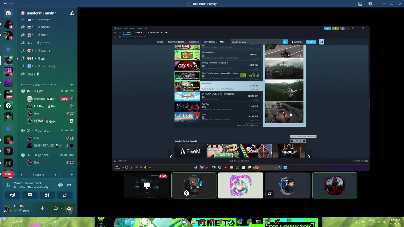Open the ajr text channel
Viewport: 404px width, 227px height.
coord(47,58)
